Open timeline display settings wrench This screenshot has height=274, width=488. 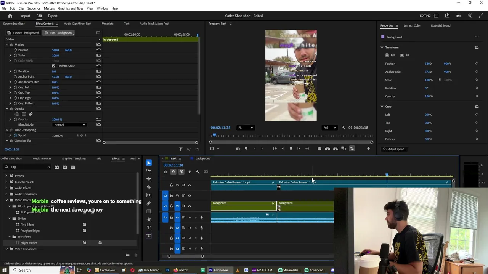197,172
